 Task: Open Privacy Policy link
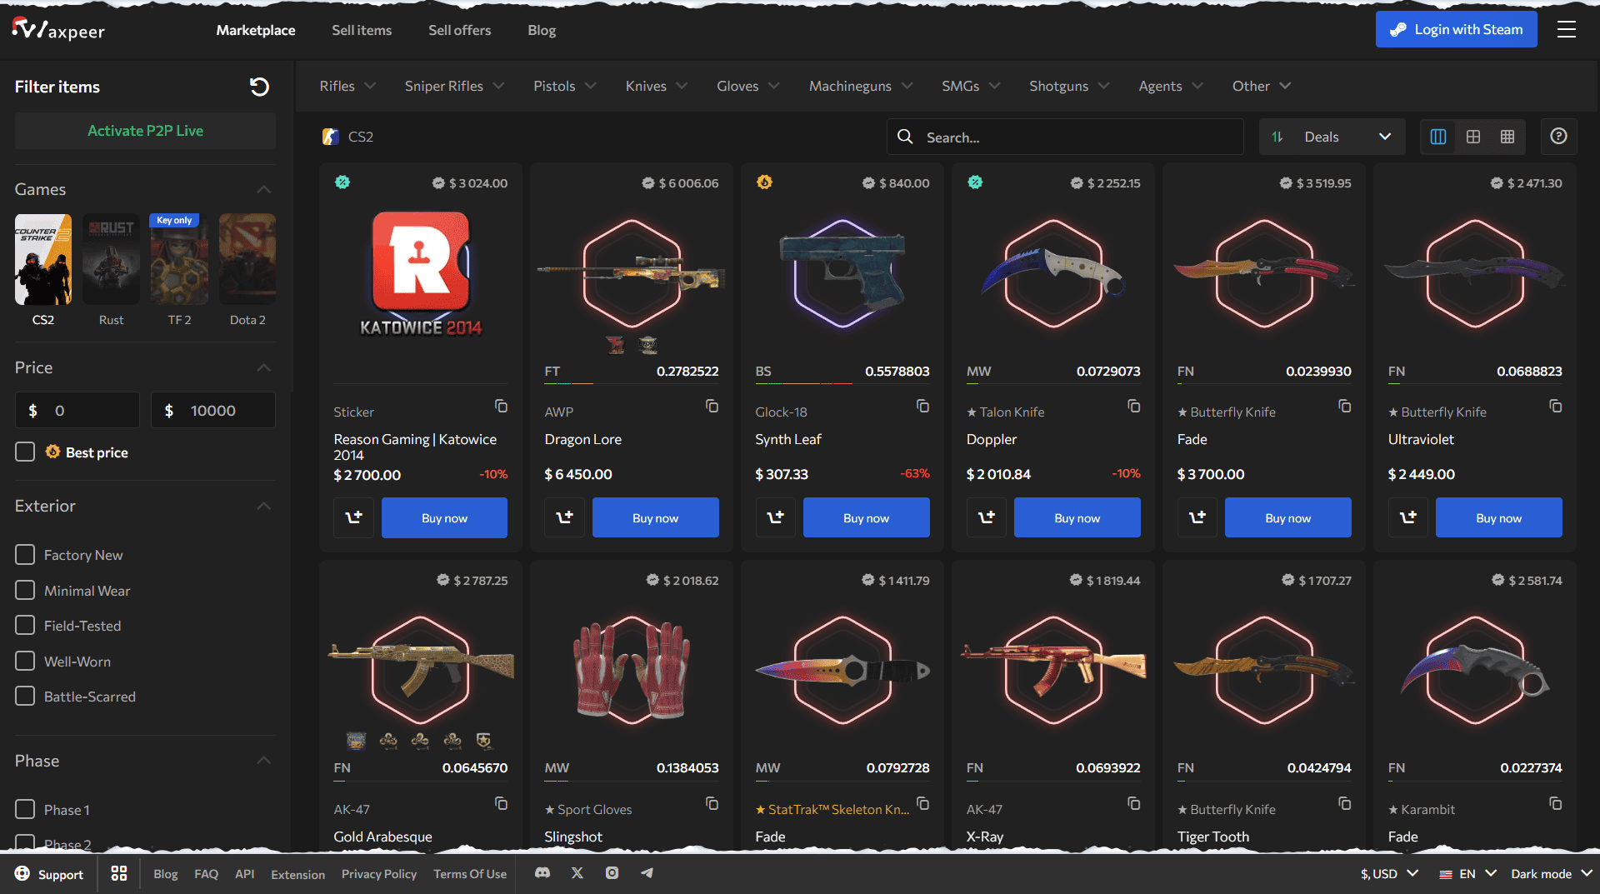378,874
